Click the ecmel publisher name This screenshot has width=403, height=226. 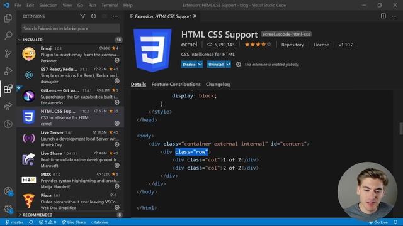coord(189,45)
